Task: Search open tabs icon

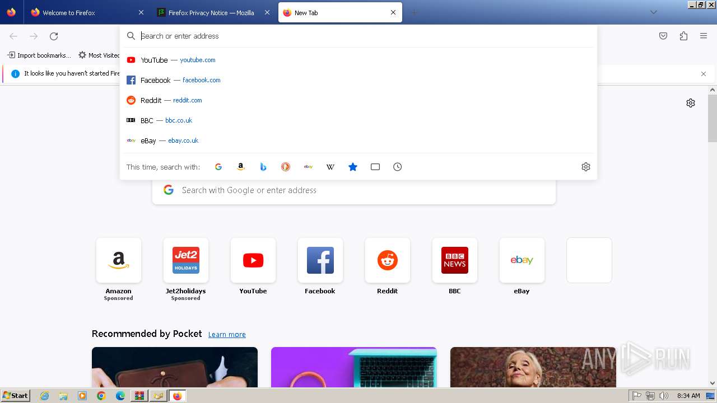Action: [x=375, y=167]
